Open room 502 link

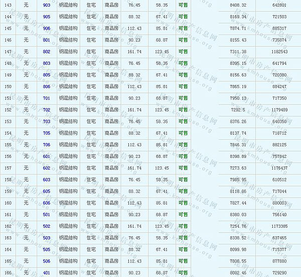point(47,226)
